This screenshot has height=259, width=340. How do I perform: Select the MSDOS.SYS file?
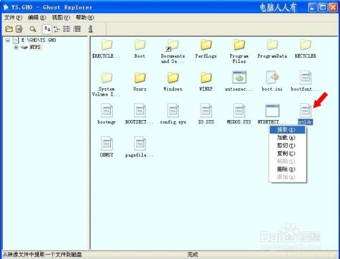[x=239, y=111]
